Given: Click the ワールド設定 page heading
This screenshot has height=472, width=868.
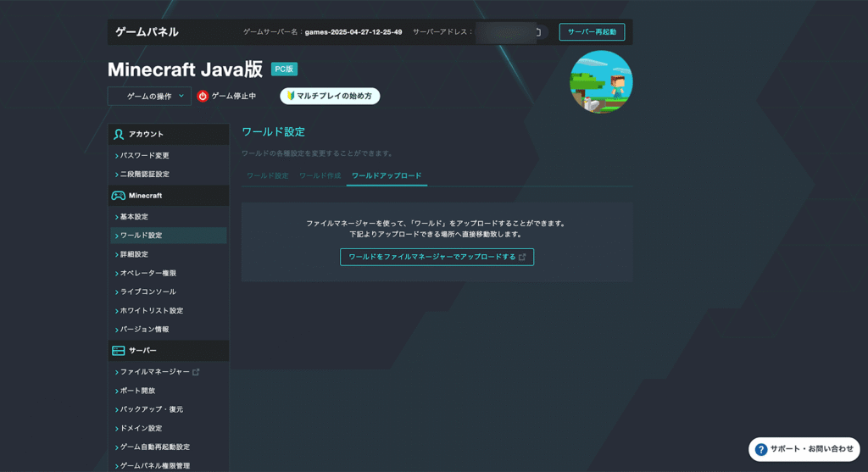Looking at the screenshot, I should (274, 132).
